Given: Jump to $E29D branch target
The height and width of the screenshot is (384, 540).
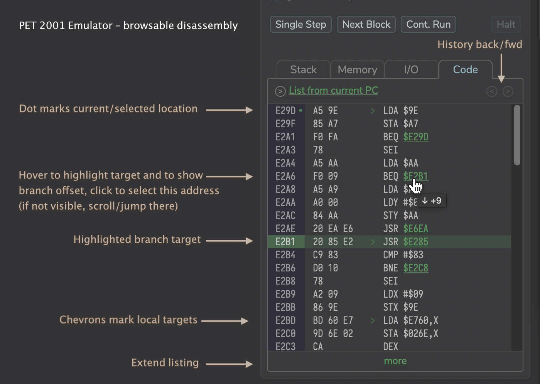Looking at the screenshot, I should click(416, 137).
